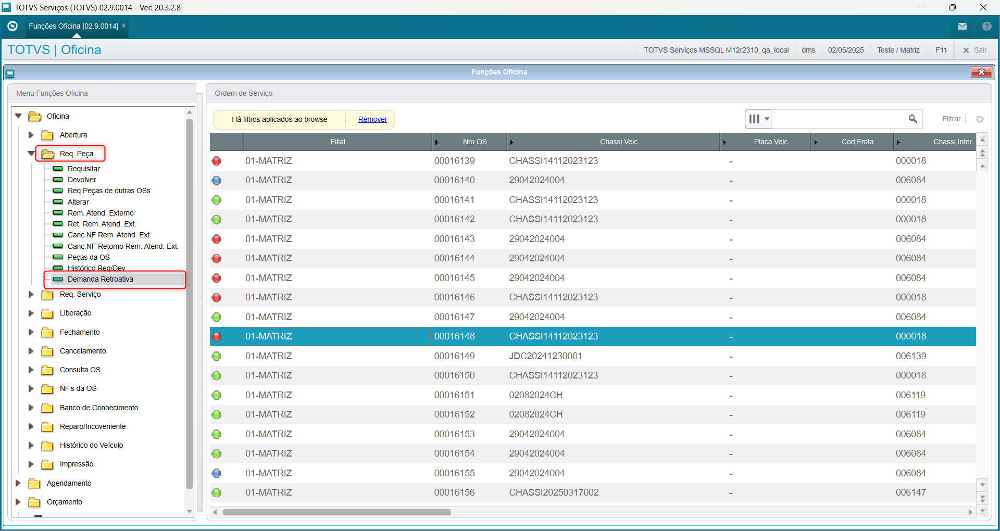This screenshot has height=531, width=1000.
Task: Click the menu tree vertical scrollbar
Action: (190, 304)
